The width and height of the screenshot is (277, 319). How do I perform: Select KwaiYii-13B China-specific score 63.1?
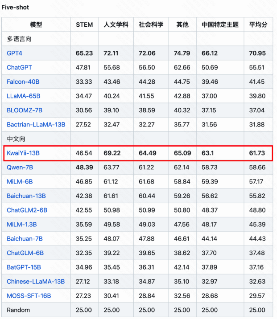pos(208,153)
